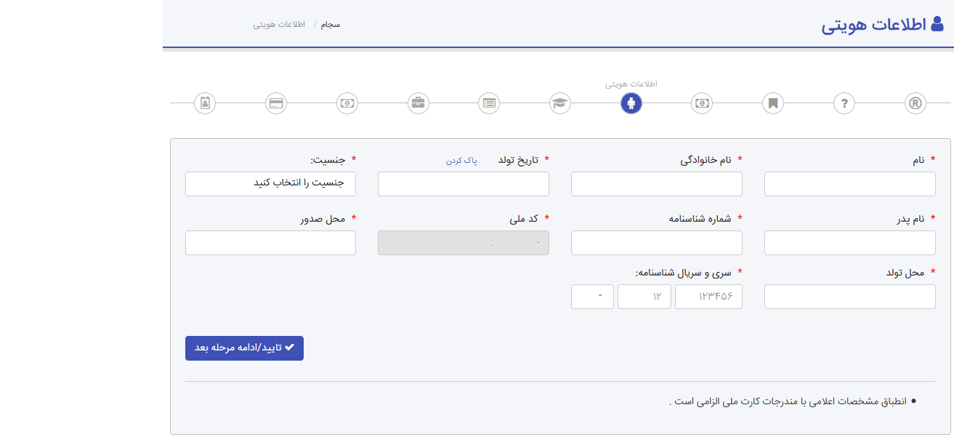Open the money step icon left of briefcase
Image resolution: width=954 pixels, height=437 pixels.
point(347,103)
